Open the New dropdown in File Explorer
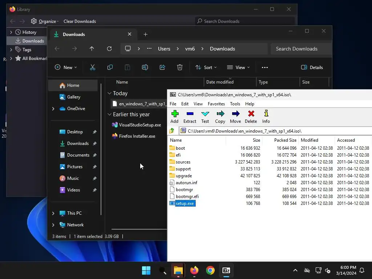Image resolution: width=372 pixels, height=279 pixels. coord(66,67)
